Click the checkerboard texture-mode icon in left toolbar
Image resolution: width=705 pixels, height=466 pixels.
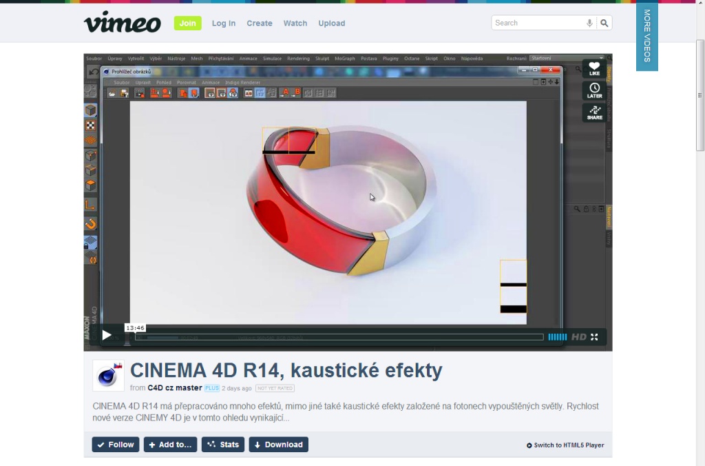[x=91, y=125]
